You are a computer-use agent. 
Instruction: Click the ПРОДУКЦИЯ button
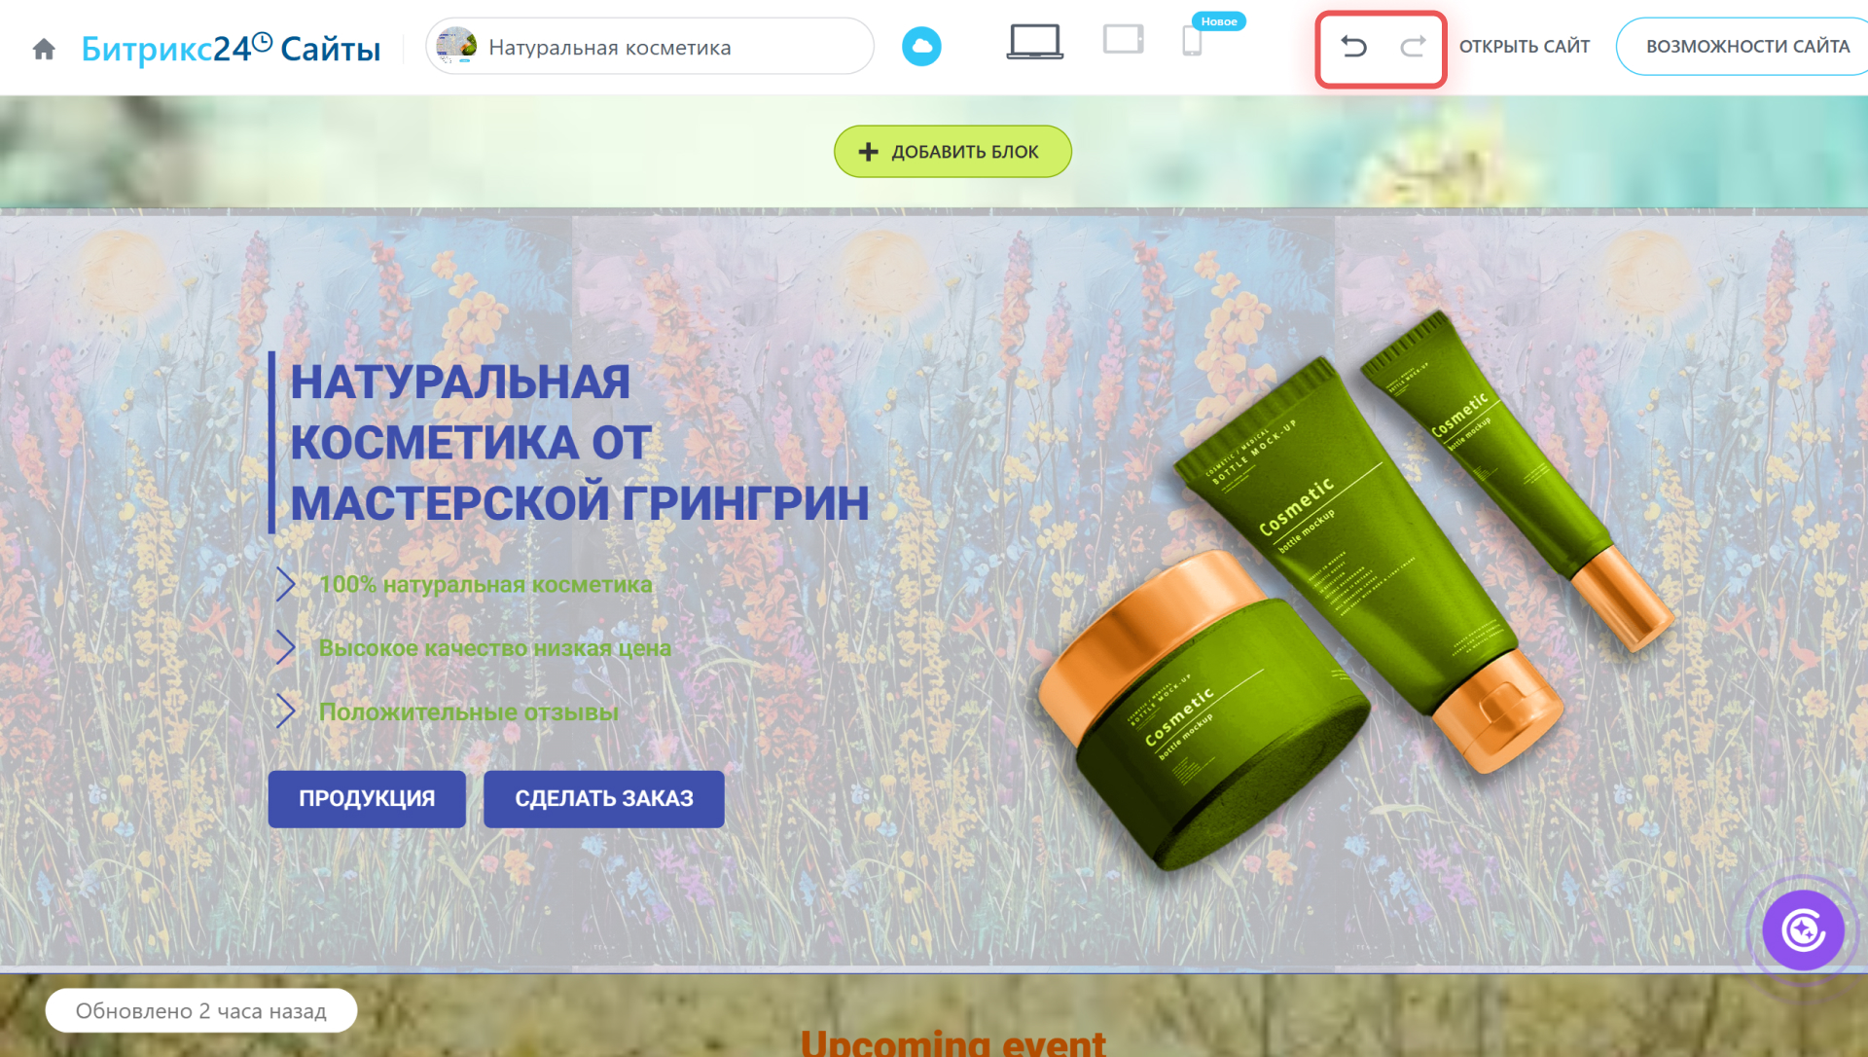pyautogui.click(x=367, y=799)
